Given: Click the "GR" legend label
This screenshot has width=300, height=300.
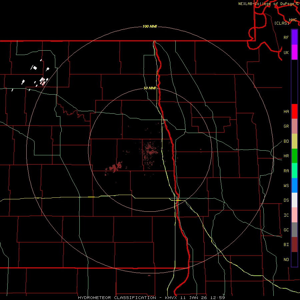Looking at the screenshot, I should (x=286, y=126).
